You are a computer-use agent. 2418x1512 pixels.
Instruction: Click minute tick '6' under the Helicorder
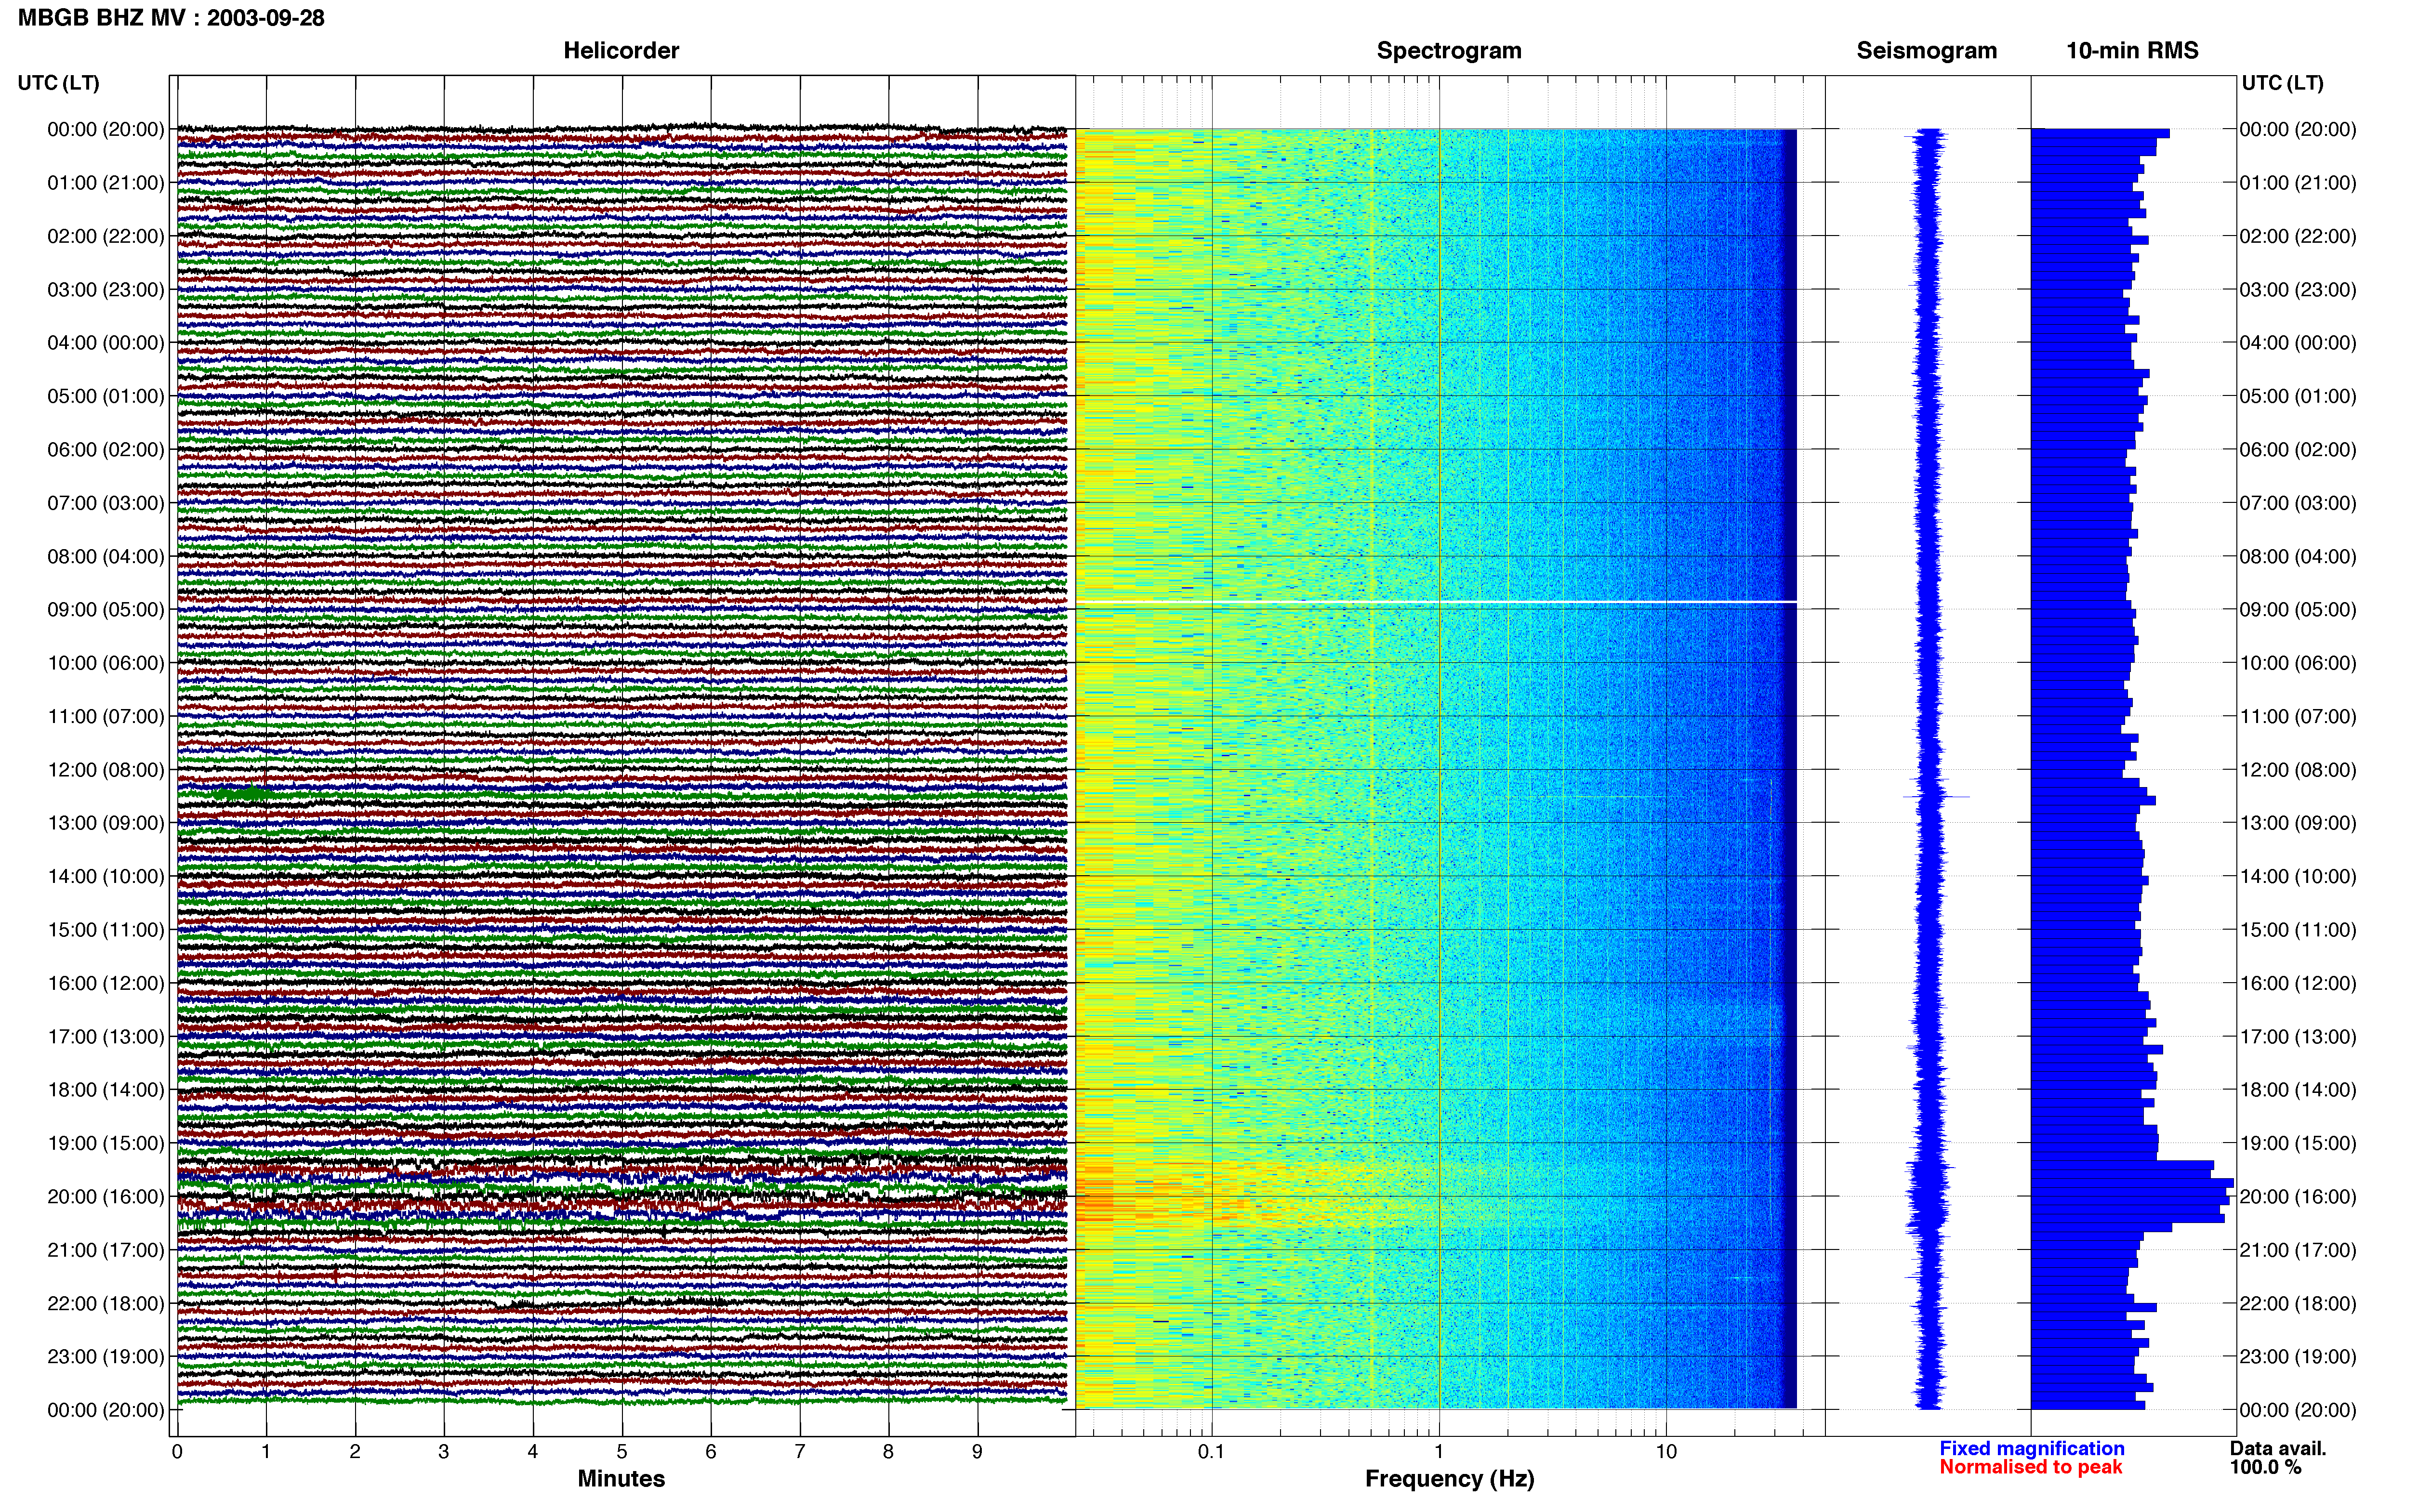(711, 1451)
